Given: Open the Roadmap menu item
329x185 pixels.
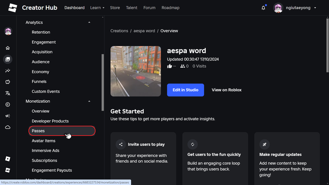Looking at the screenshot, I should (170, 8).
